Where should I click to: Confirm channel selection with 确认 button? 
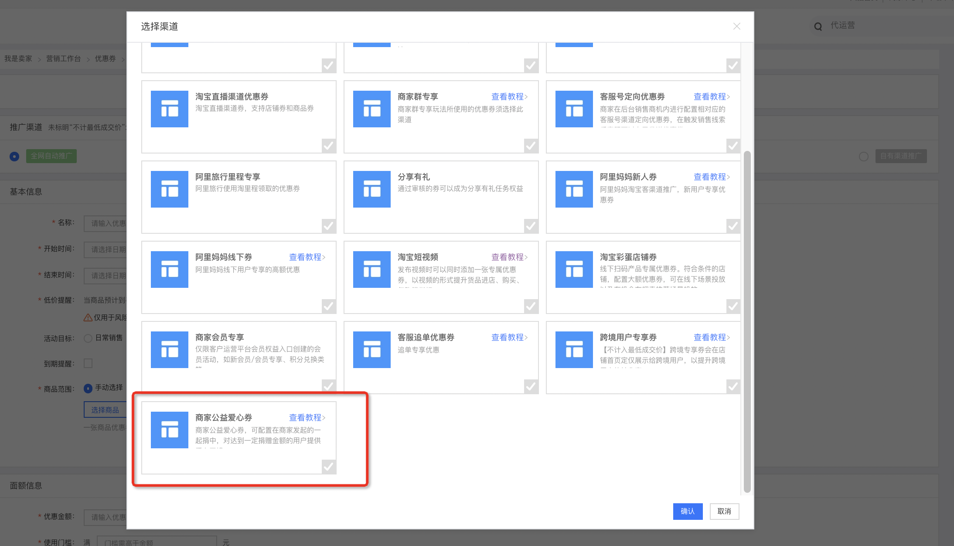(x=688, y=511)
